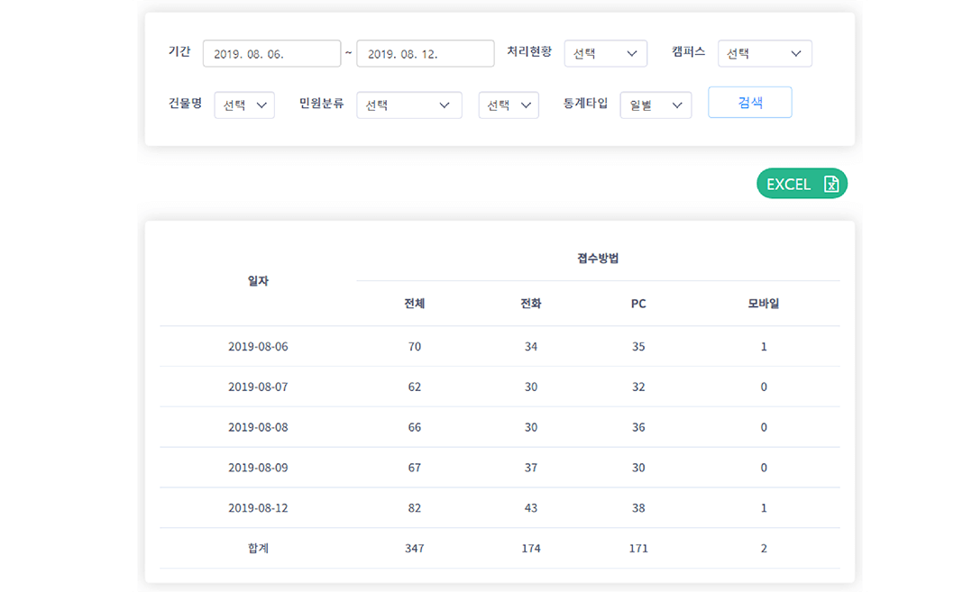Click the start date field 2019. 08. 06.
This screenshot has width=972, height=592.
pos(271,54)
